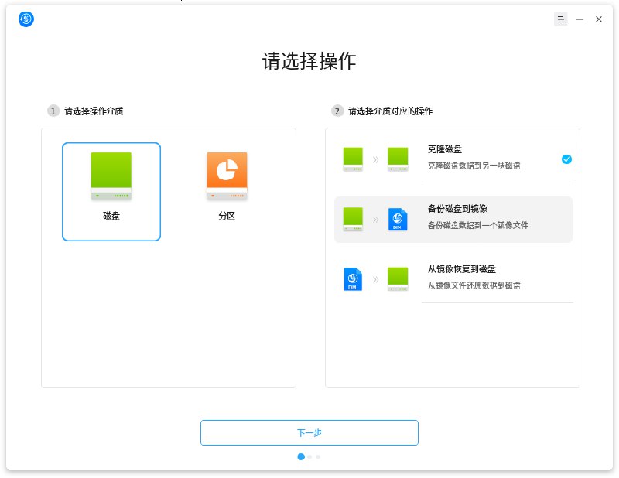Click the 下一步 next step button
Image resolution: width=619 pixels, height=478 pixels.
(309, 432)
